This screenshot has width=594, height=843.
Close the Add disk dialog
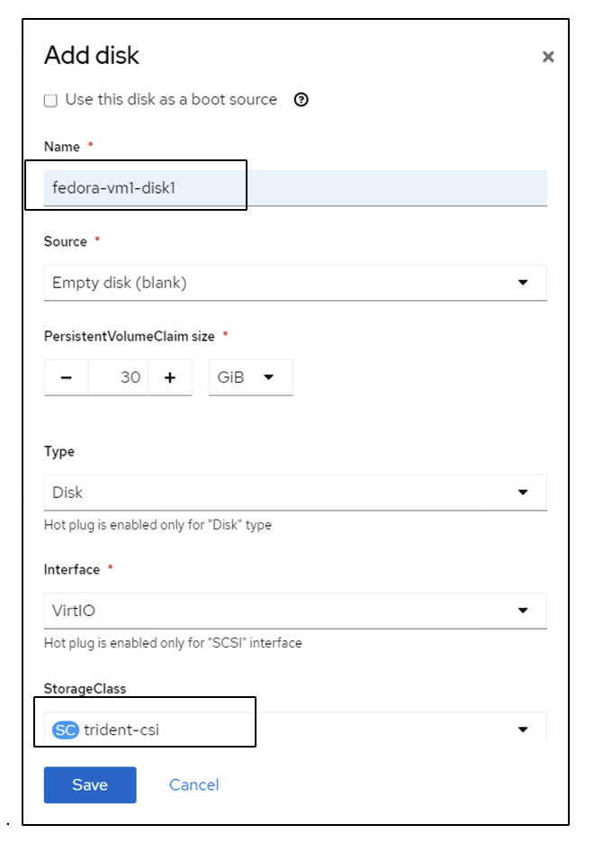(547, 57)
